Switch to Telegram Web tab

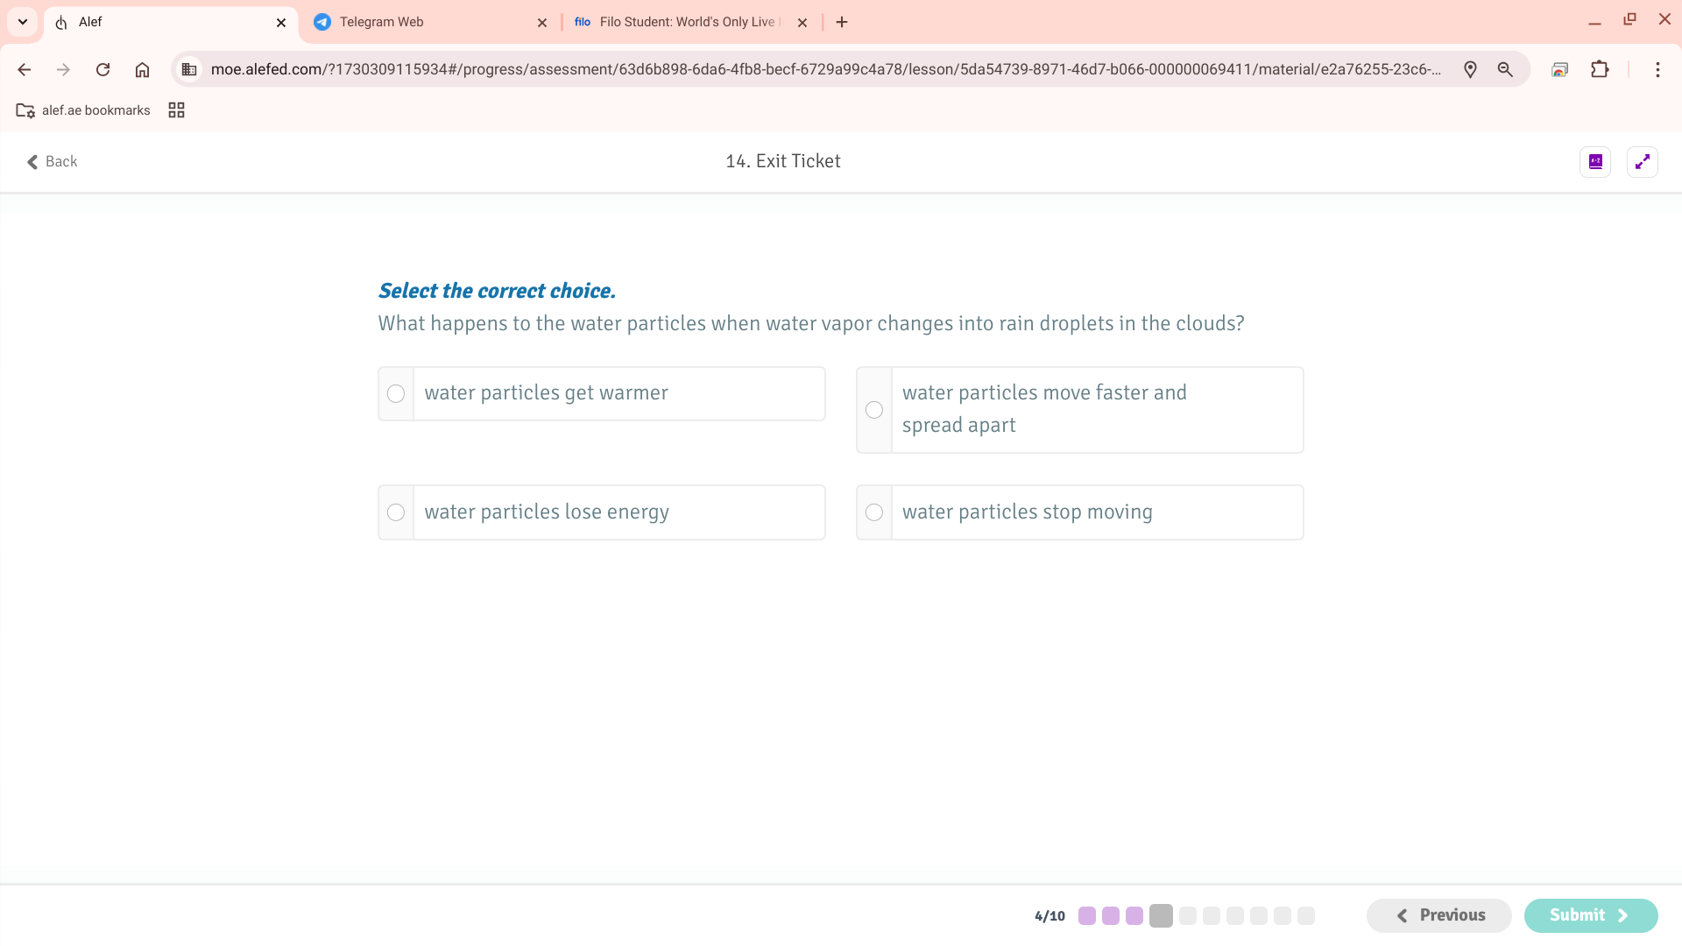pyautogui.click(x=420, y=22)
